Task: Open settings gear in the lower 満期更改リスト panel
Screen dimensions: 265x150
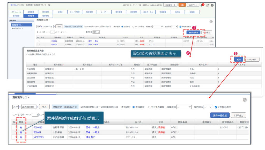Action: 245,100
